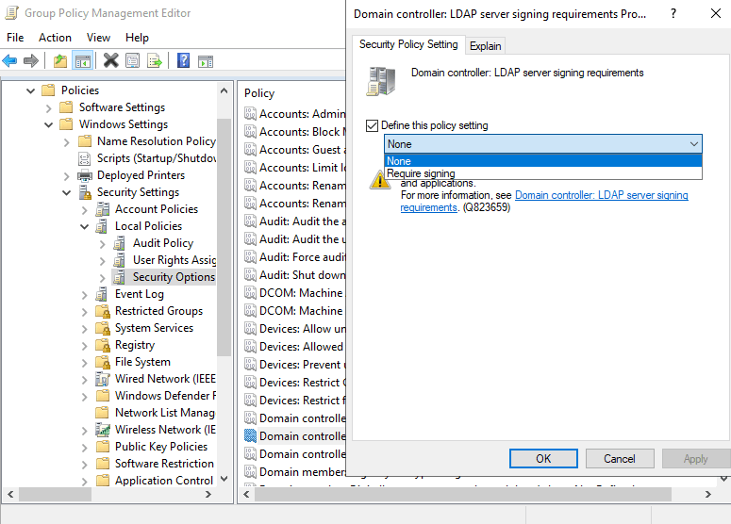Expand the Account Policies node
The image size is (731, 524).
(84, 210)
